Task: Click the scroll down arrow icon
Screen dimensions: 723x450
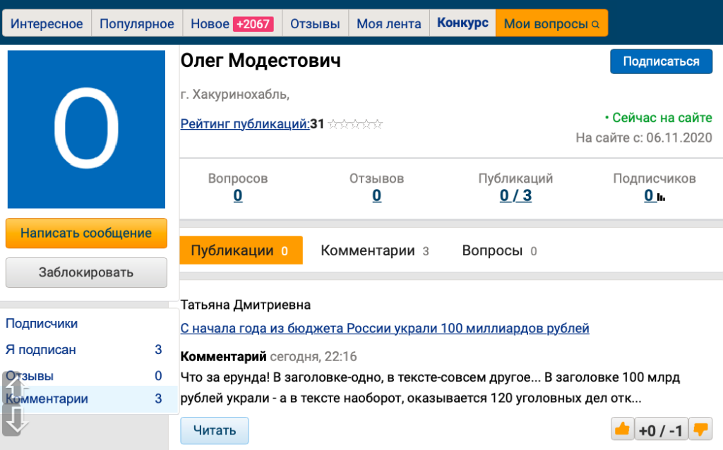Action: (16, 421)
